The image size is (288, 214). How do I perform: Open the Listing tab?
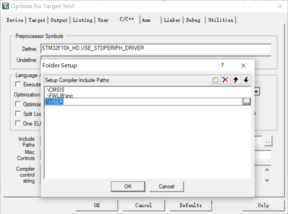click(82, 20)
